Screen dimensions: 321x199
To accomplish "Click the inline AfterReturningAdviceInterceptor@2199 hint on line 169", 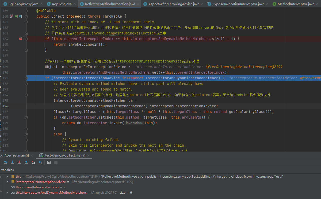I will [244, 67].
